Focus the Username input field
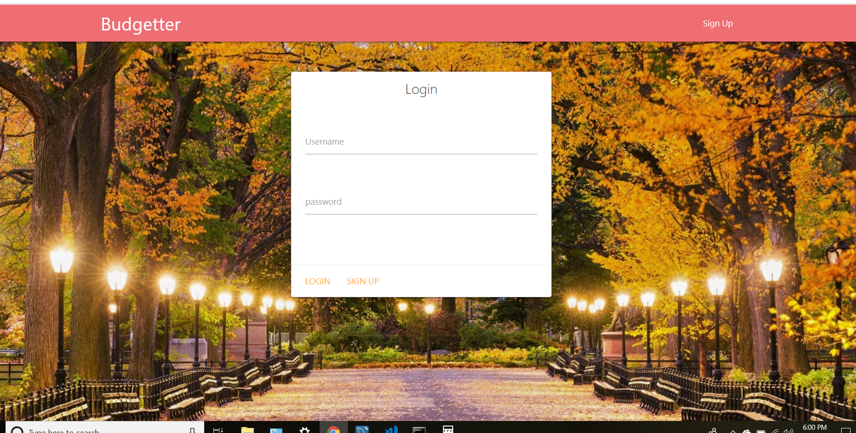The width and height of the screenshot is (856, 433). (x=421, y=142)
